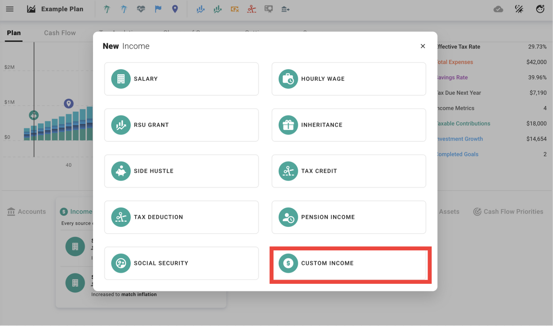Screen dimensions: 553x326
Task: Select the green palm tree toolbar icon
Action: coord(106,9)
